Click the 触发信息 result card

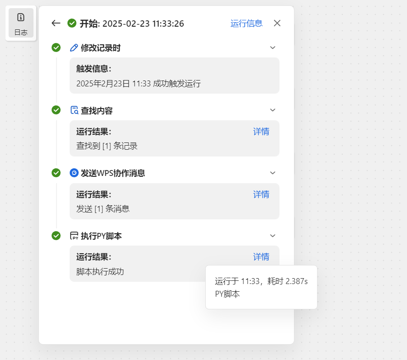coord(175,76)
